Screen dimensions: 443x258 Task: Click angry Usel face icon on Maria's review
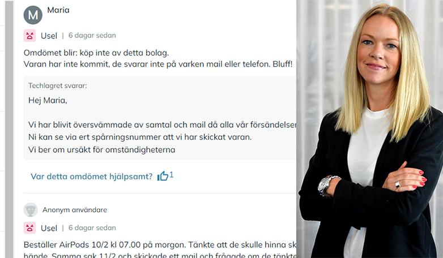pyautogui.click(x=29, y=36)
